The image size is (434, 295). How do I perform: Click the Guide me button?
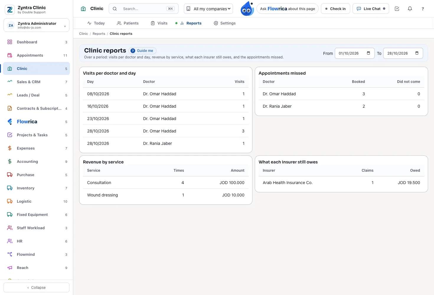point(142,51)
